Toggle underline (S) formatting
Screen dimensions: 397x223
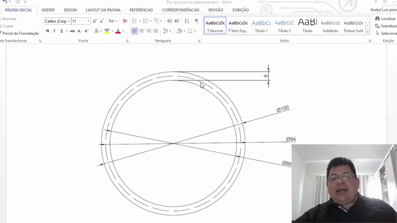click(61, 31)
